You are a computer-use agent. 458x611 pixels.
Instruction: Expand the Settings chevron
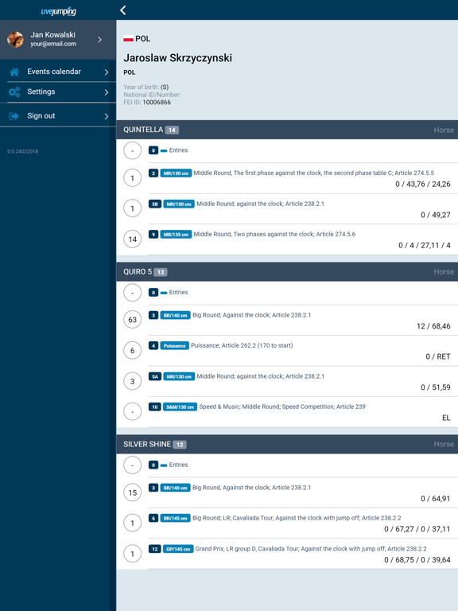(x=107, y=92)
